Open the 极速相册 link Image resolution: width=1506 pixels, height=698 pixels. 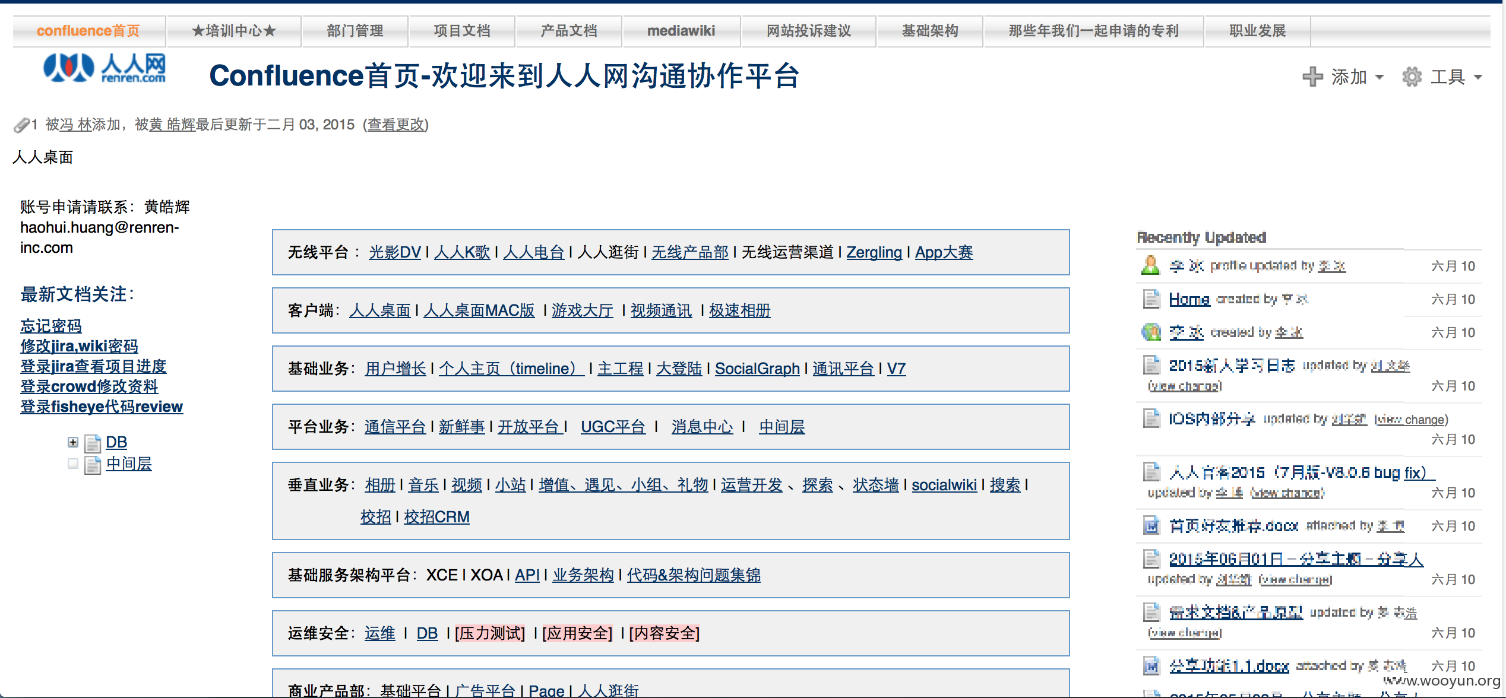pos(739,310)
